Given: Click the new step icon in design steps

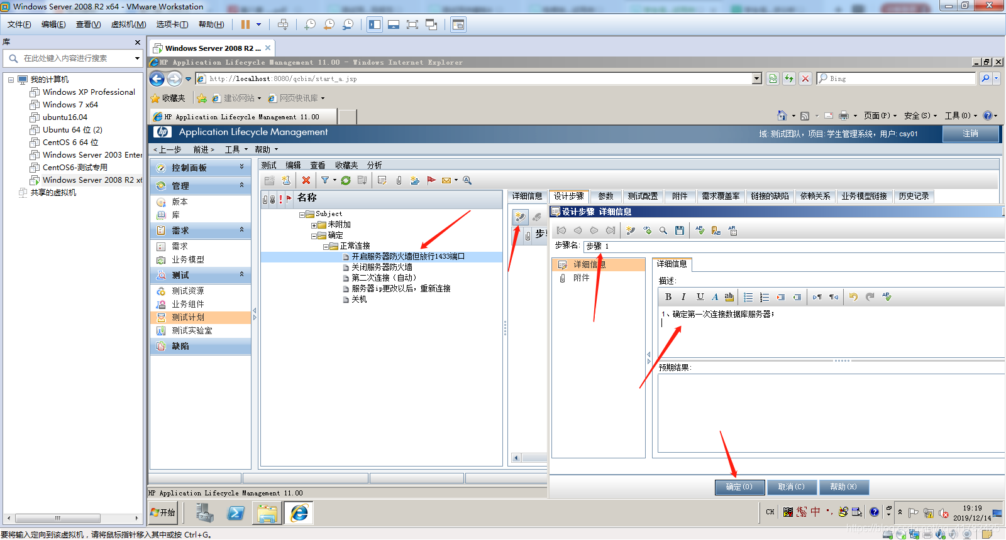Looking at the screenshot, I should pos(520,217).
